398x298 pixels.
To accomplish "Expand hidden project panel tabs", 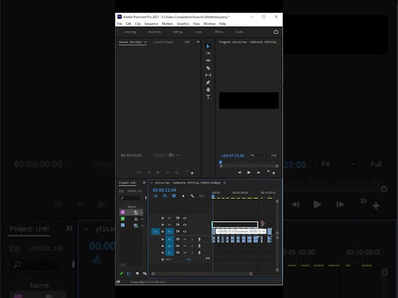I will tap(144, 183).
